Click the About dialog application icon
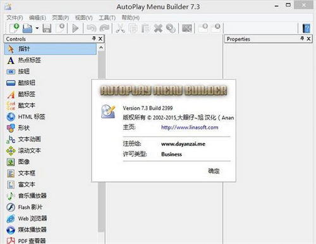Viewport: 316px width, 244px height. [108, 112]
